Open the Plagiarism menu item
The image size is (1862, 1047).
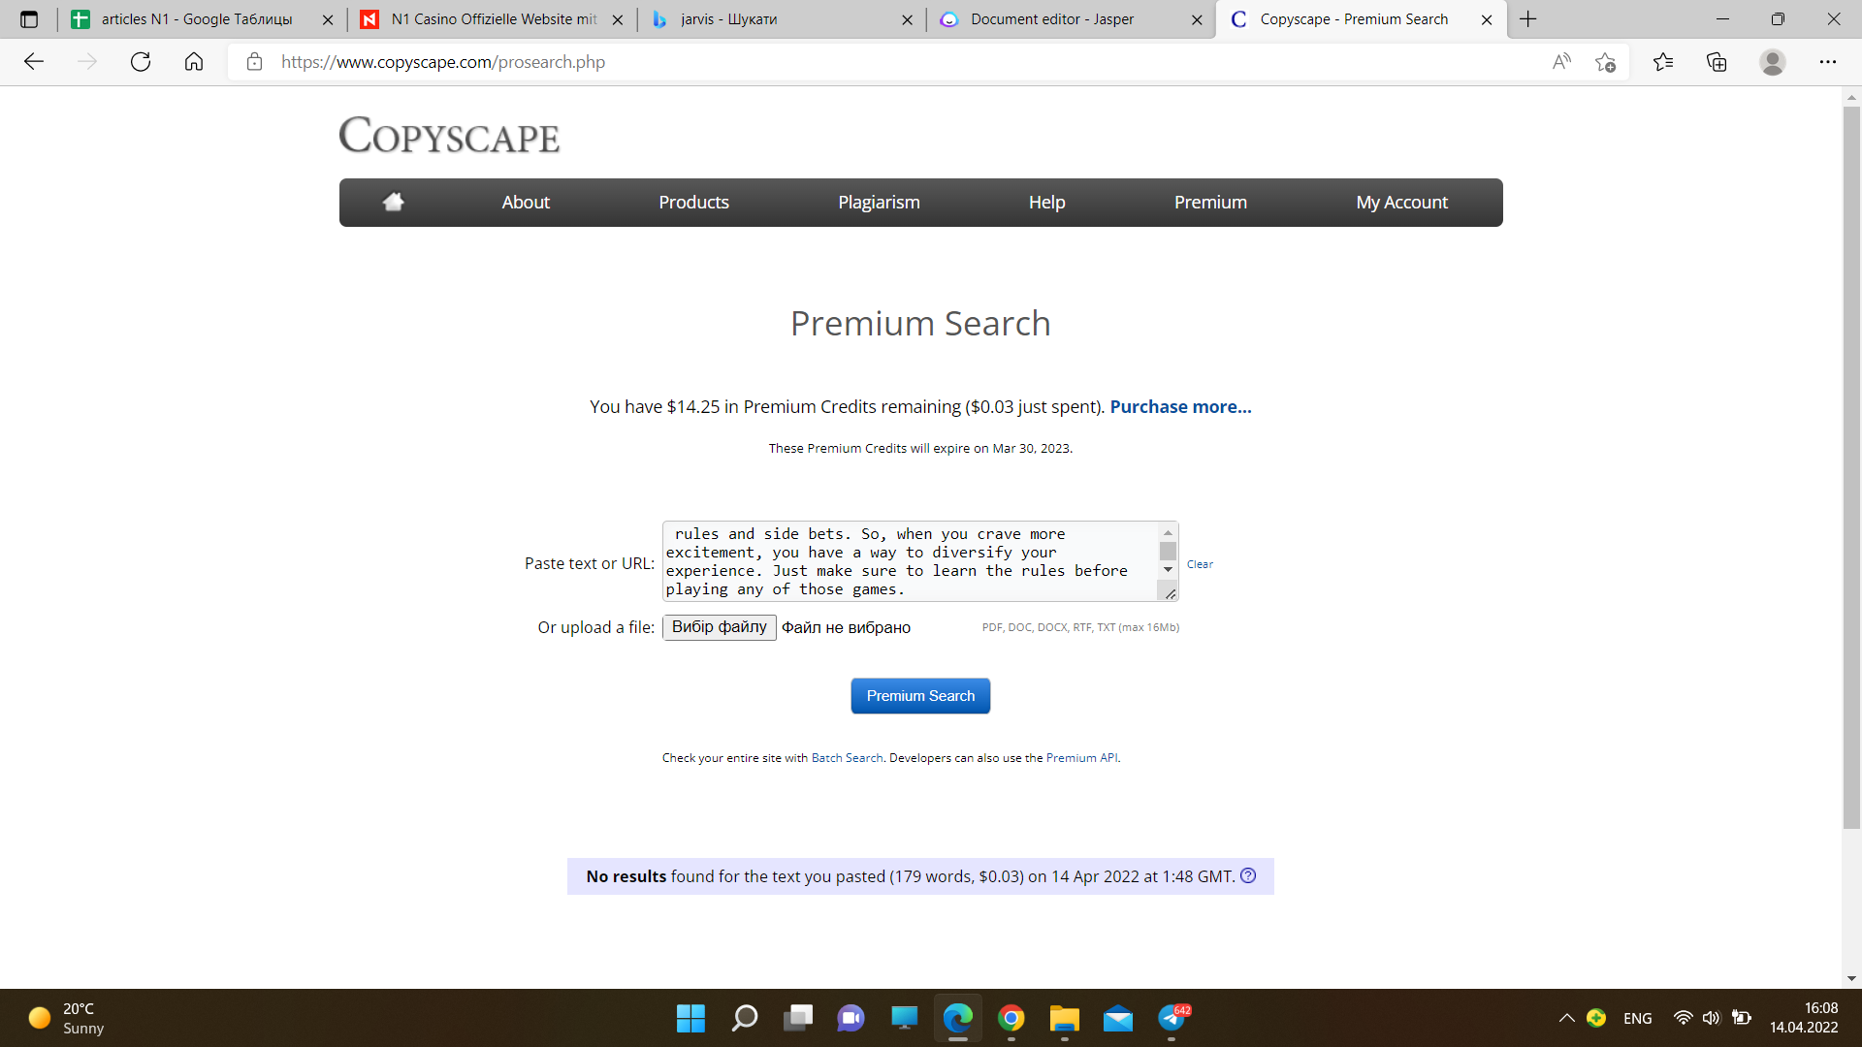(879, 202)
